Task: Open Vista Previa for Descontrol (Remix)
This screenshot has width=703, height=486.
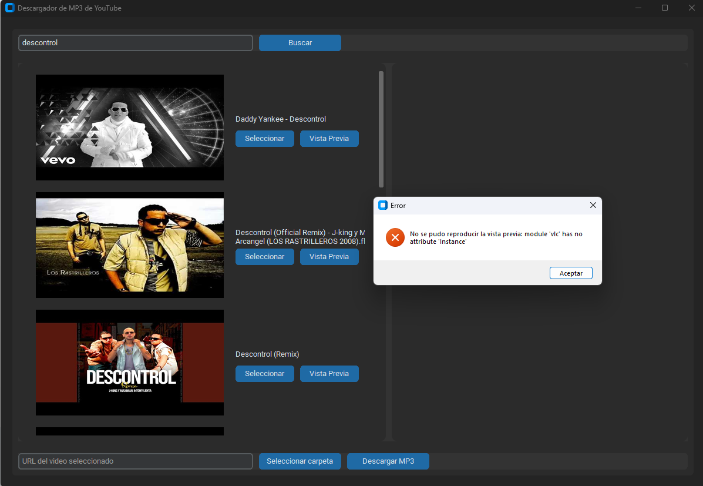Action: click(329, 374)
